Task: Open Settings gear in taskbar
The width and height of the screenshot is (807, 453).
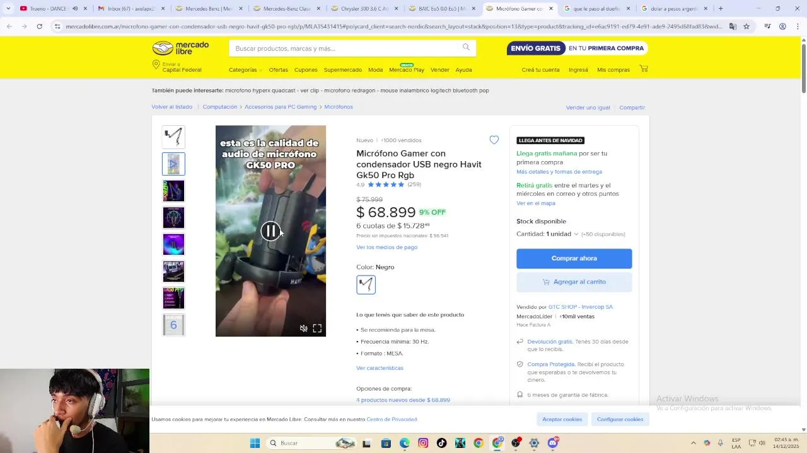Action: [534, 443]
